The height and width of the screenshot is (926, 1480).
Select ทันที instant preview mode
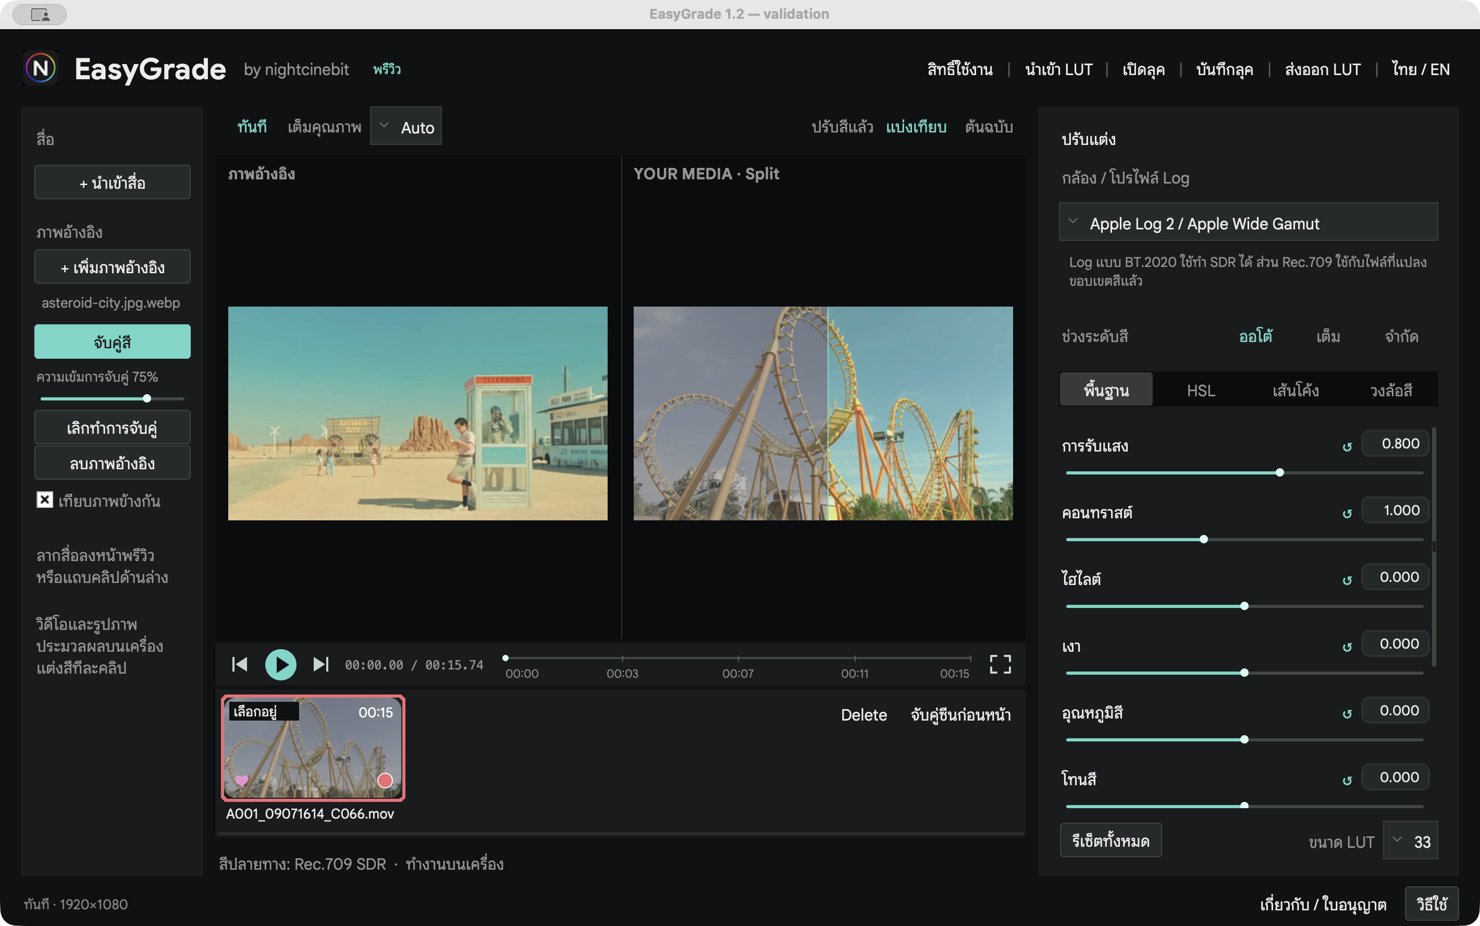252,127
